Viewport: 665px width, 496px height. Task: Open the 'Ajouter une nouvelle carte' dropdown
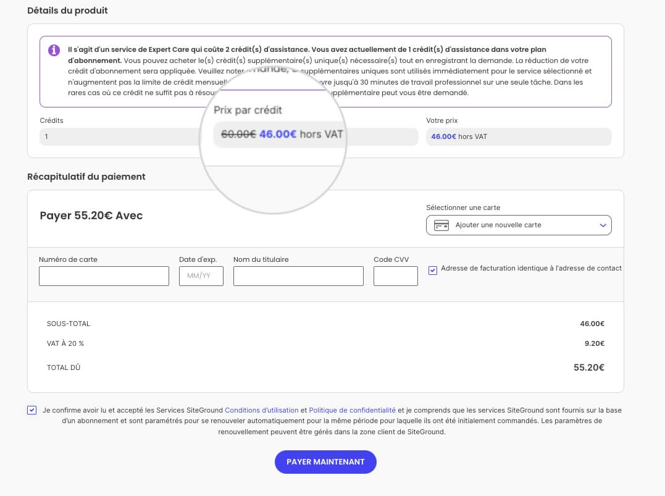(519, 225)
